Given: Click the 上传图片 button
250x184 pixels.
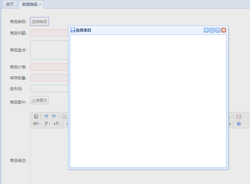Looking at the screenshot, I should point(39,100).
